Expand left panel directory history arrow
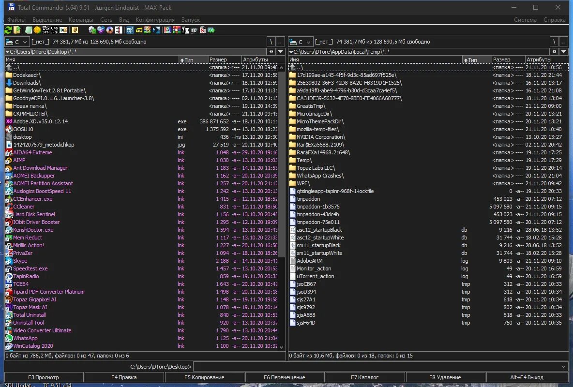Image resolution: width=573 pixels, height=387 pixels. pyautogui.click(x=281, y=52)
